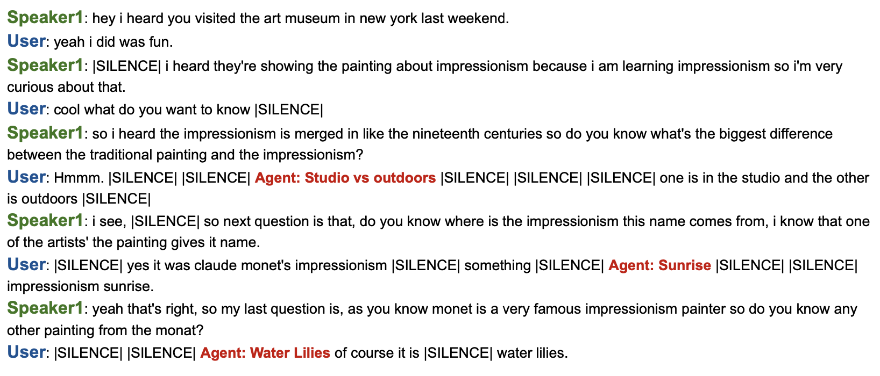Click User label before "yes it was claude"
The width and height of the screenshot is (880, 376).
coord(26,265)
